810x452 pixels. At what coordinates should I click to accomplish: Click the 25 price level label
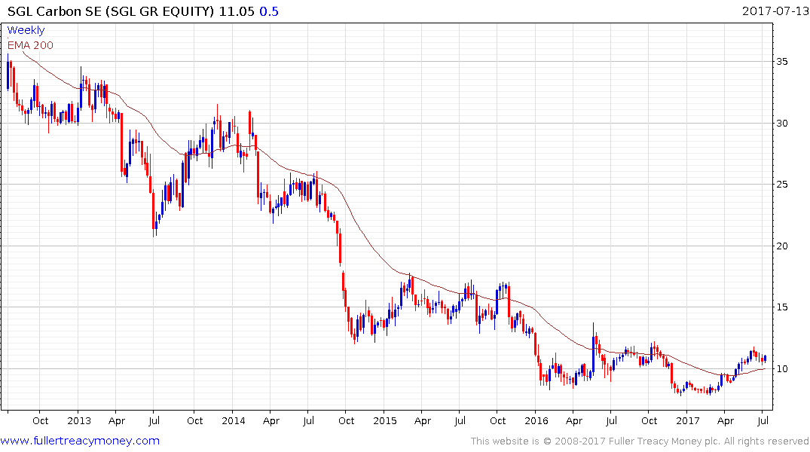coord(782,185)
